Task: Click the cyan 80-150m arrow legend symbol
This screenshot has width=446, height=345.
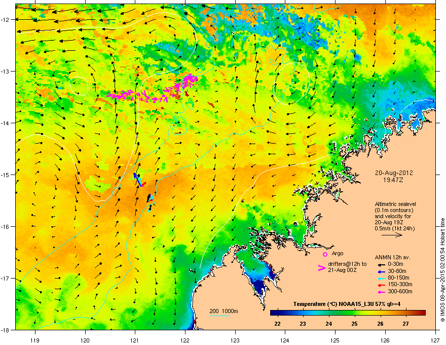Action: coord(382,279)
